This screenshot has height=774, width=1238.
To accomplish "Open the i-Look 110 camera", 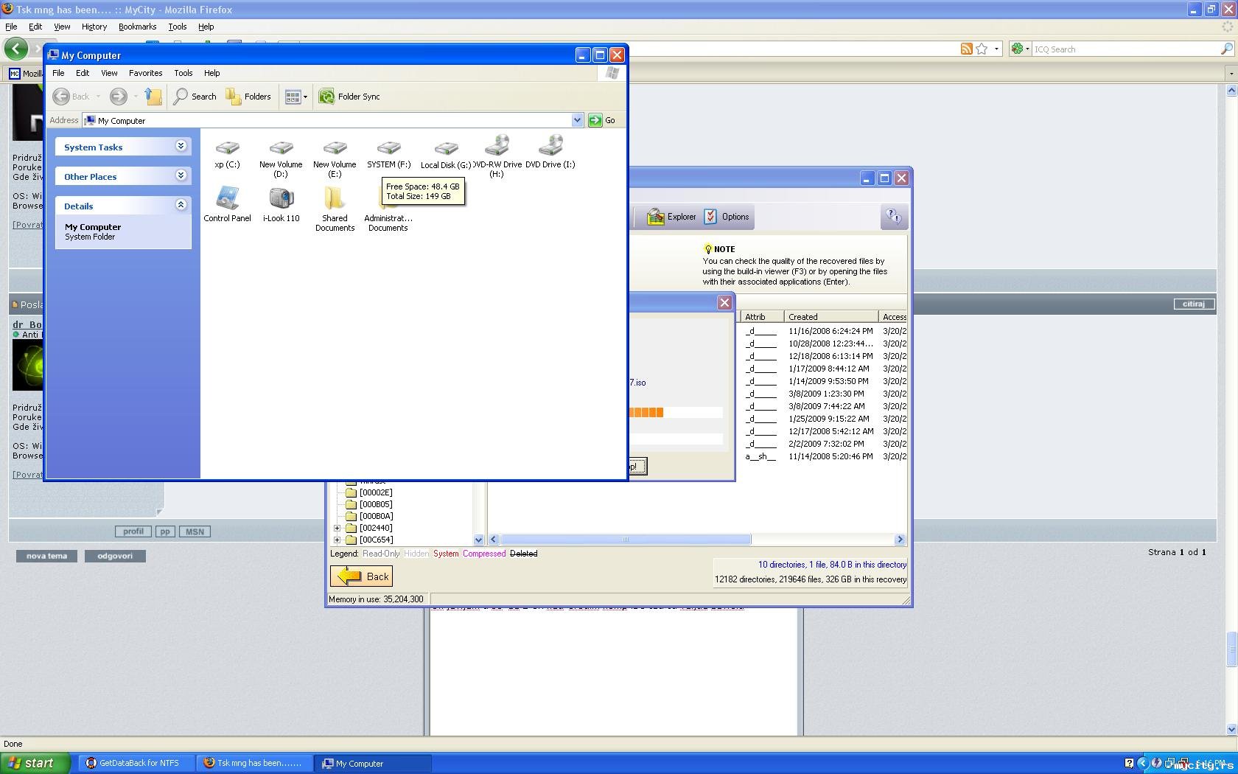I will 281,204.
